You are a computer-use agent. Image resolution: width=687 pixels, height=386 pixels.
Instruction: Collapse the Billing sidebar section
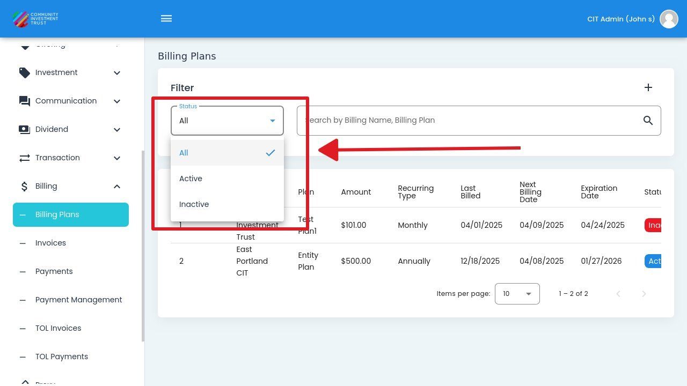pyautogui.click(x=117, y=187)
